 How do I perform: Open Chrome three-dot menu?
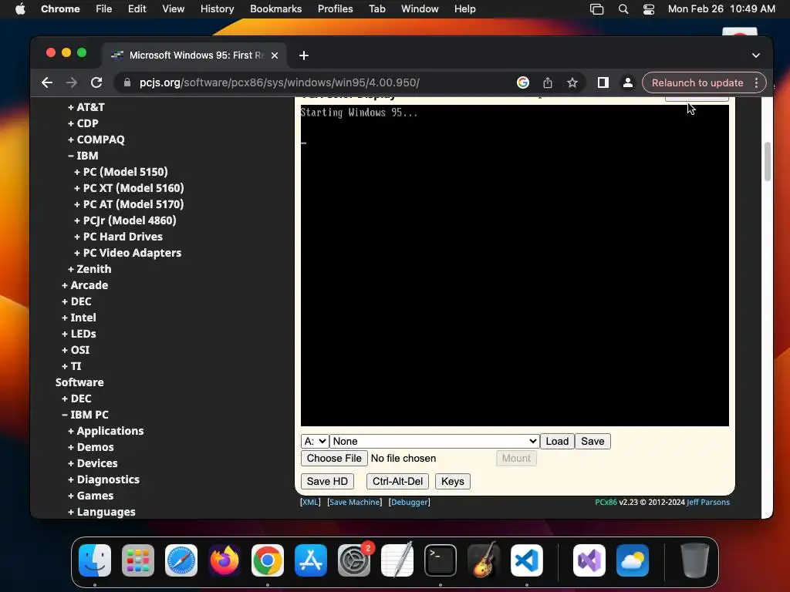[756, 82]
